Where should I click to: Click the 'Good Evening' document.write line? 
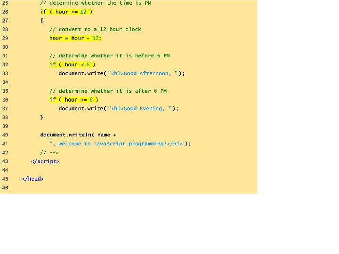click(x=119, y=109)
